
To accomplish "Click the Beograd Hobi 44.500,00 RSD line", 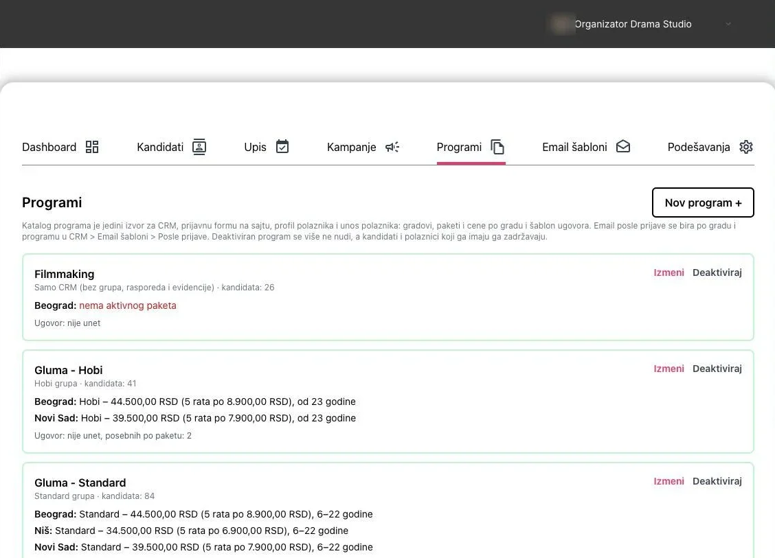I will tap(194, 402).
